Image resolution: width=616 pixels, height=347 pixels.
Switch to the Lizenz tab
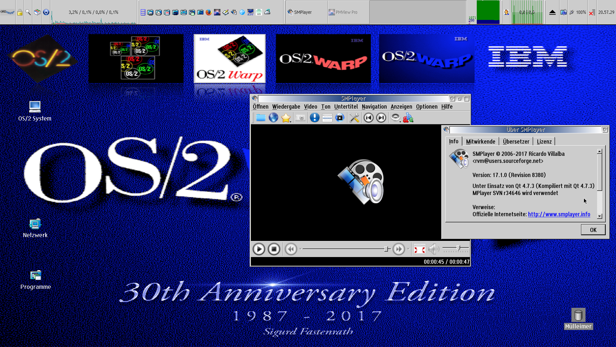[x=544, y=142]
